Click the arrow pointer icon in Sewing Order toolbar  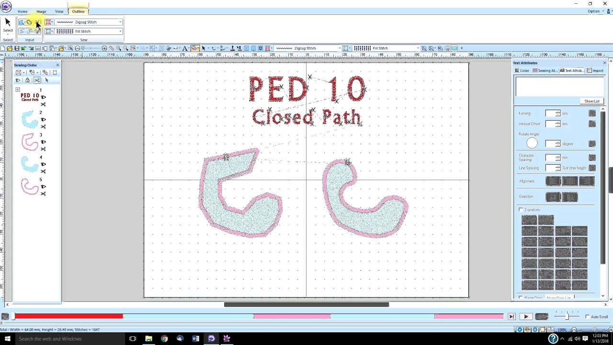coord(46,80)
